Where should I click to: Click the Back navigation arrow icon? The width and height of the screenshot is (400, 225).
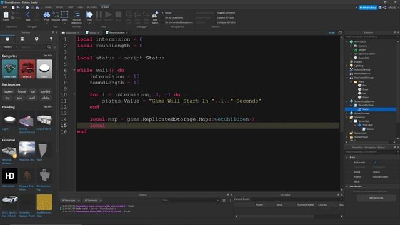(28, 15)
